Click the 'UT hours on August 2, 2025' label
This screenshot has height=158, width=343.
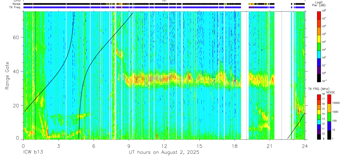164,152
